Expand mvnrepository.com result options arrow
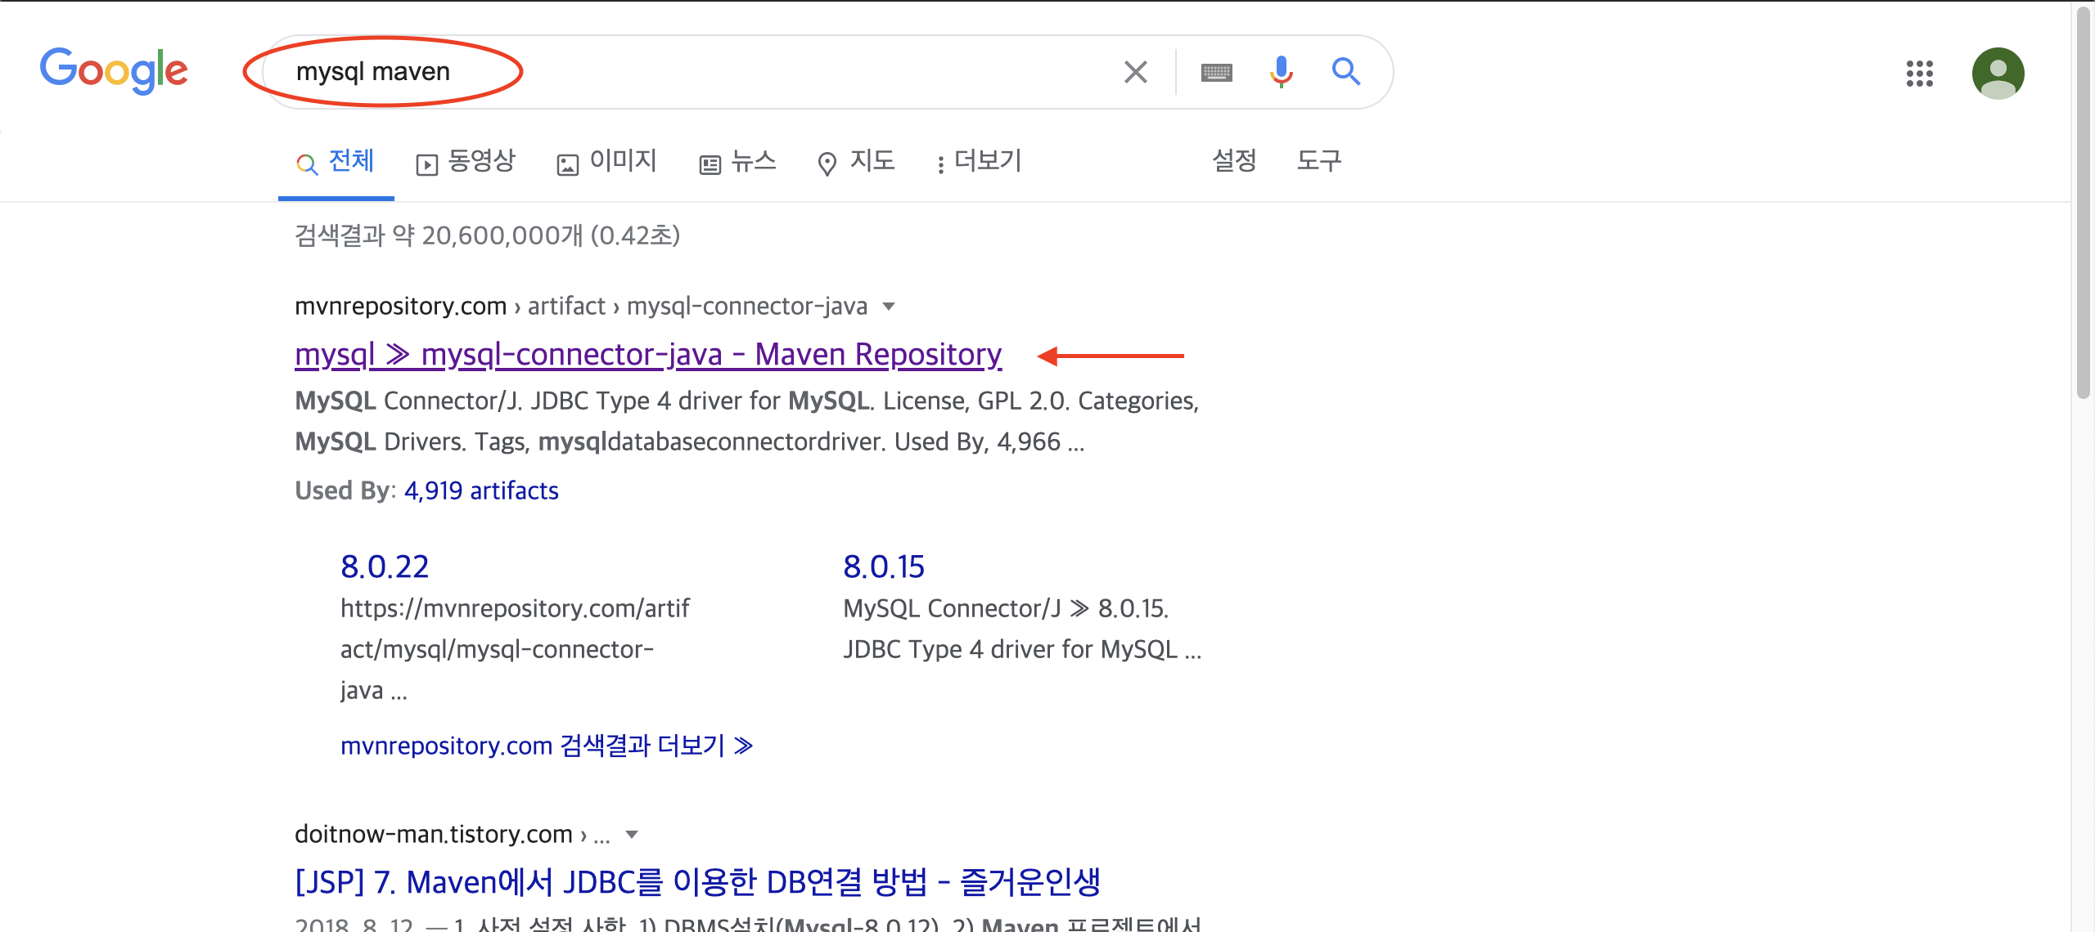 889,307
